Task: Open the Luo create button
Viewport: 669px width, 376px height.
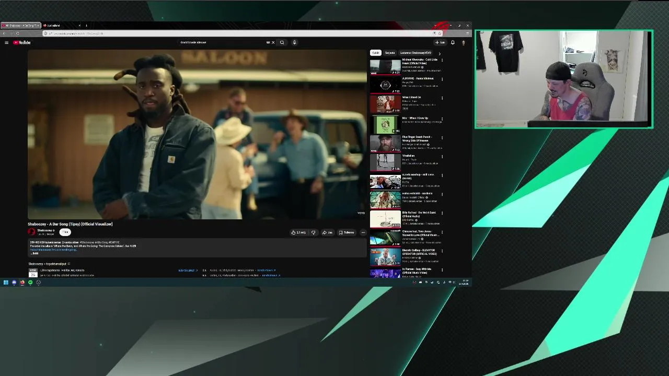Action: (440, 42)
